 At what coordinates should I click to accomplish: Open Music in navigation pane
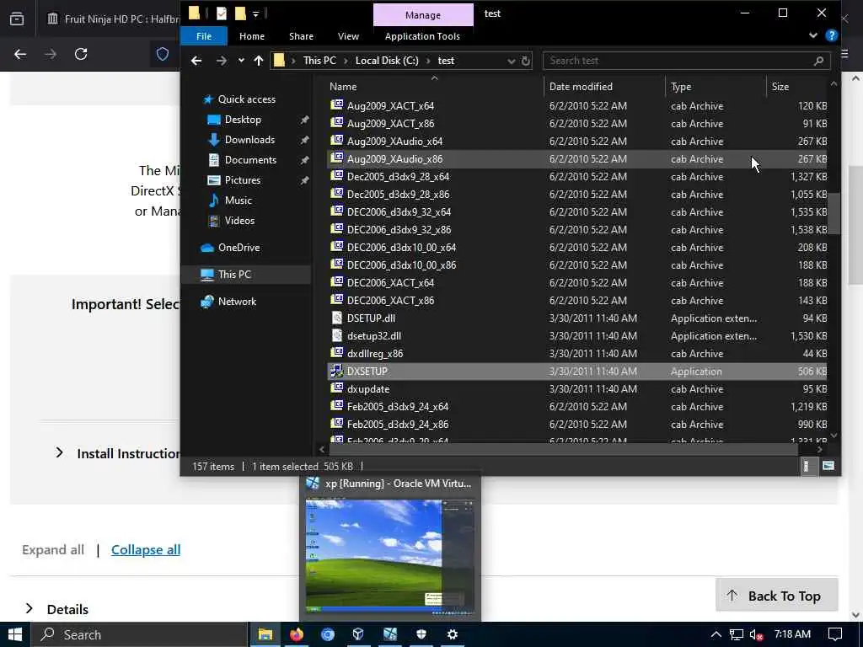tap(237, 201)
